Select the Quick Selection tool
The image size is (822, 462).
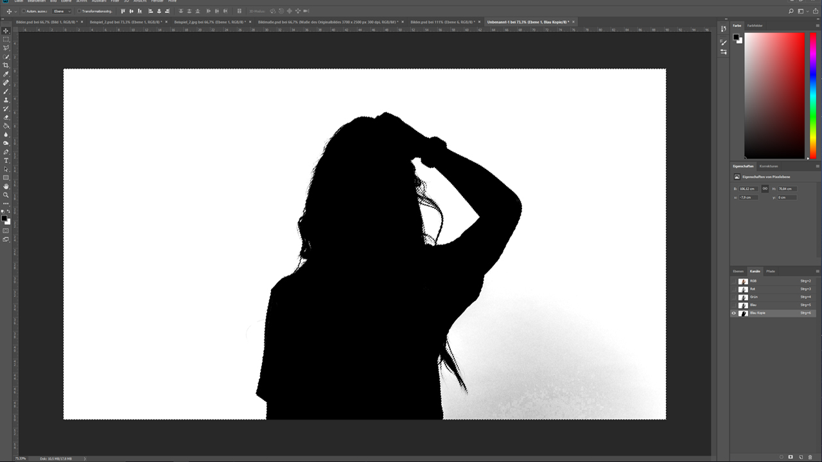[x=6, y=56]
